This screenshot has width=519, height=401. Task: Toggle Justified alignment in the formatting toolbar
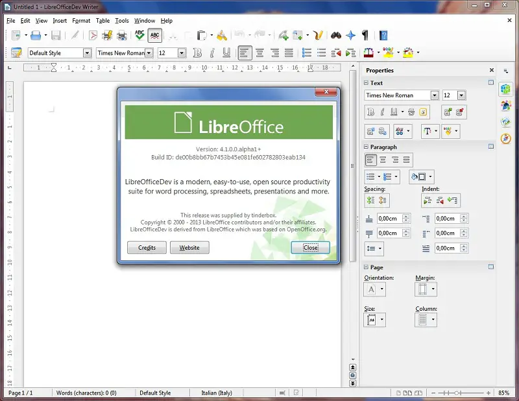(x=289, y=53)
